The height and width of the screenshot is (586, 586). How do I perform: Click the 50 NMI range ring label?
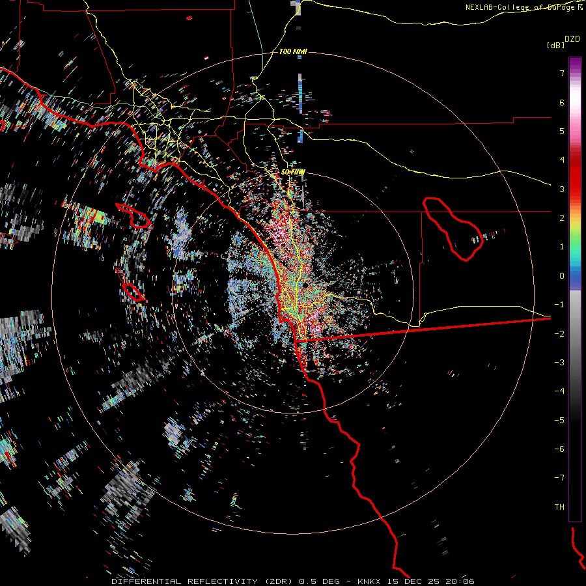coord(293,172)
